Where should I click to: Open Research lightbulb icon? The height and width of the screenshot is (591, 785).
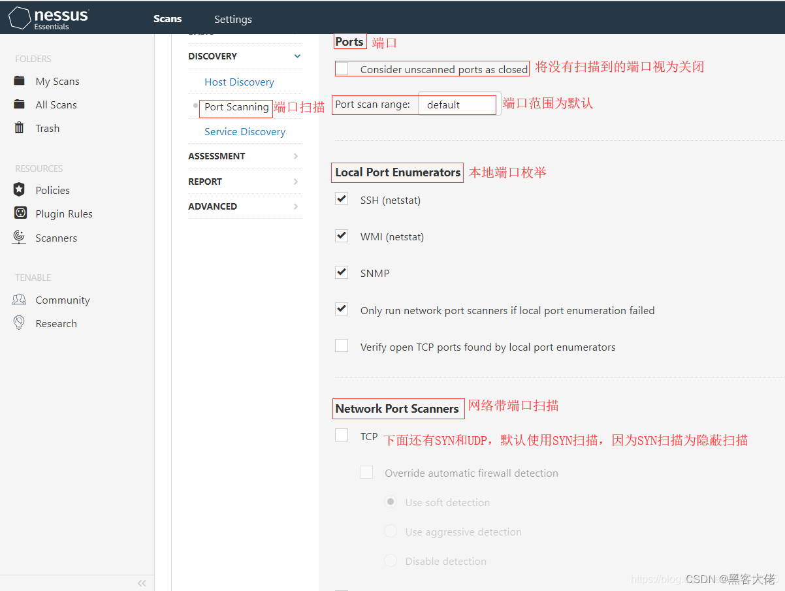[20, 323]
